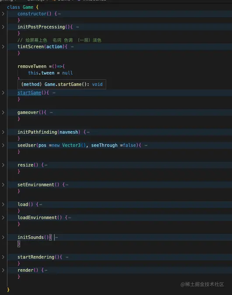Click the 'false' default value
The height and width of the screenshot is (295, 232).
(x=129, y=146)
